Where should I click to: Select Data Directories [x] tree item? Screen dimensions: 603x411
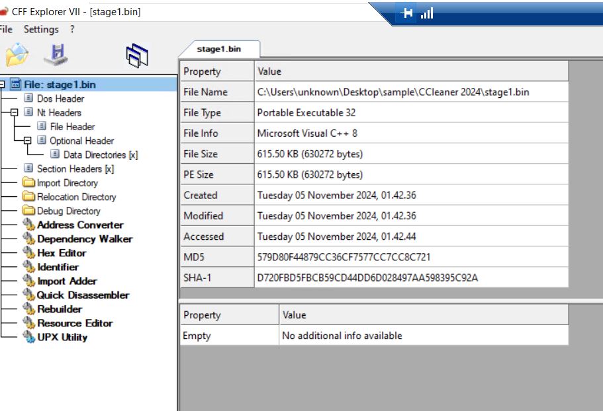coord(100,155)
